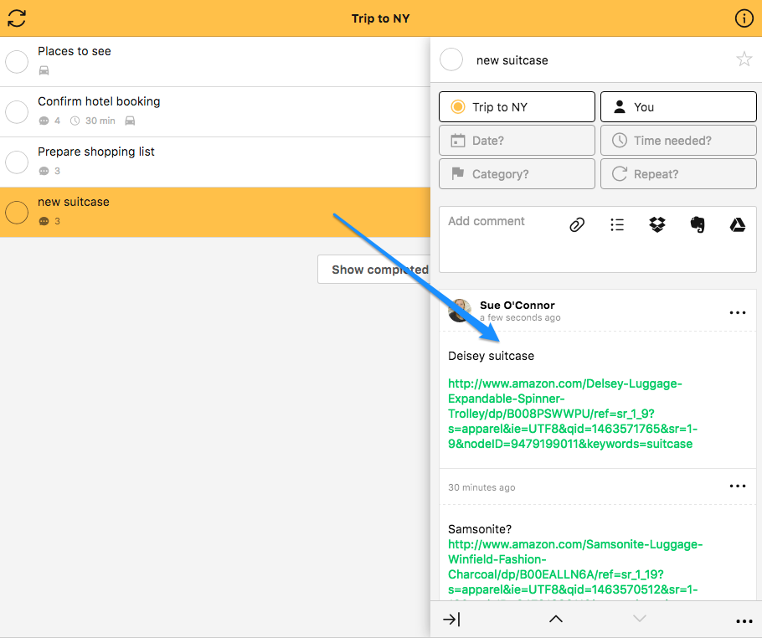The width and height of the screenshot is (762, 638).
Task: Click the 'a few seconds ago' timestamp
Action: click(520, 318)
